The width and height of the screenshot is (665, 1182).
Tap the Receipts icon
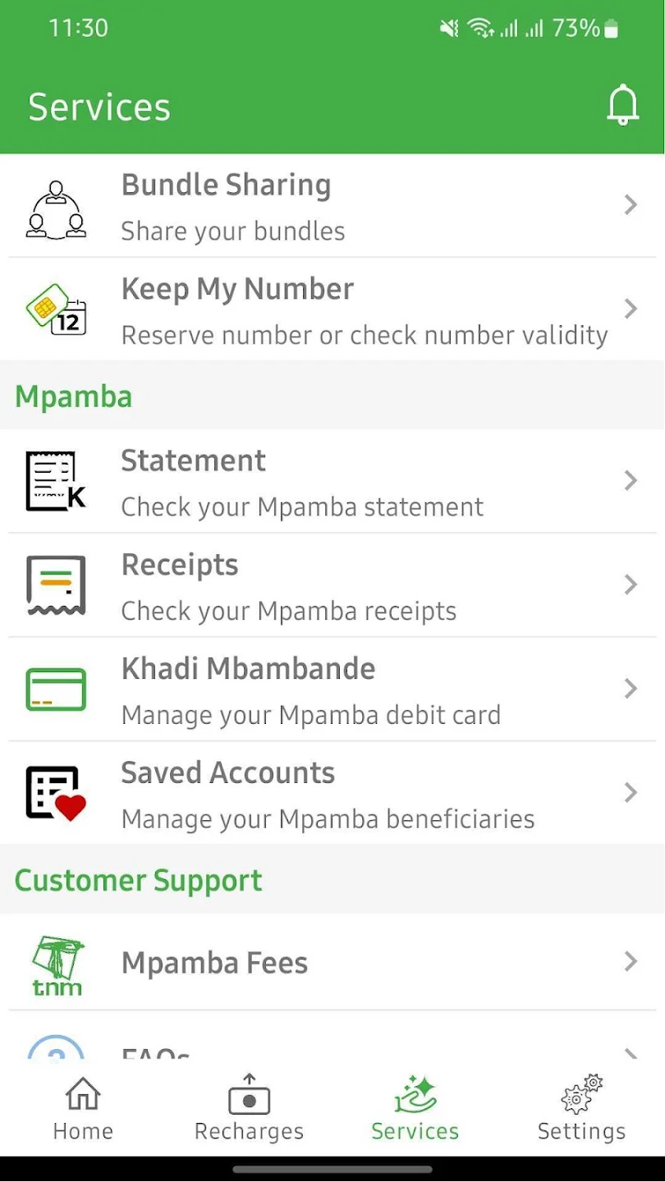(x=56, y=585)
